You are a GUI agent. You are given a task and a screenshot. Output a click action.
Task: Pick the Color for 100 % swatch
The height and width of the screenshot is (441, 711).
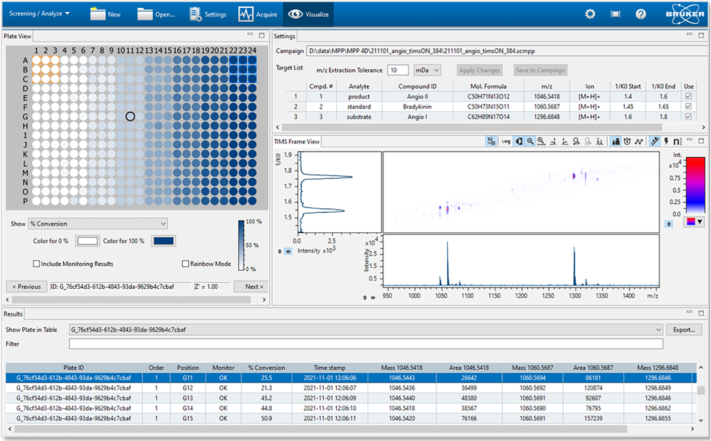point(164,241)
